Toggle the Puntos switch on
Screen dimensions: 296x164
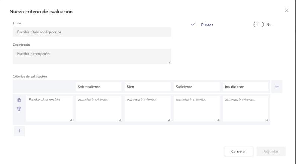[258, 25]
